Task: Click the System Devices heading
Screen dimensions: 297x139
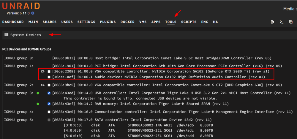Action: click(x=26, y=35)
